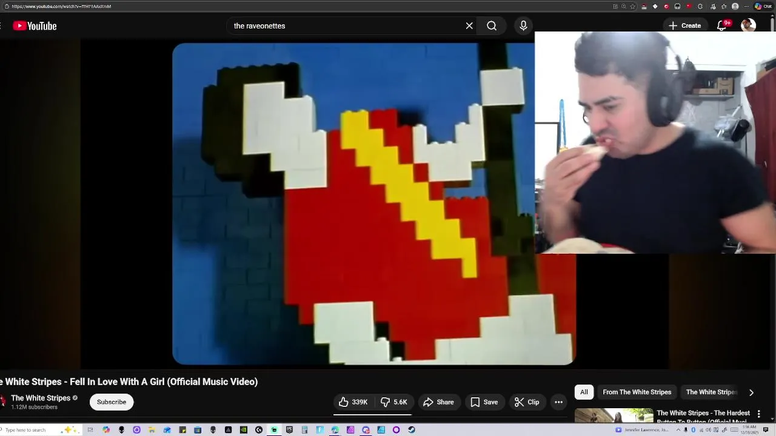
Task: Open YouTube notifications bell
Action: pos(721,25)
